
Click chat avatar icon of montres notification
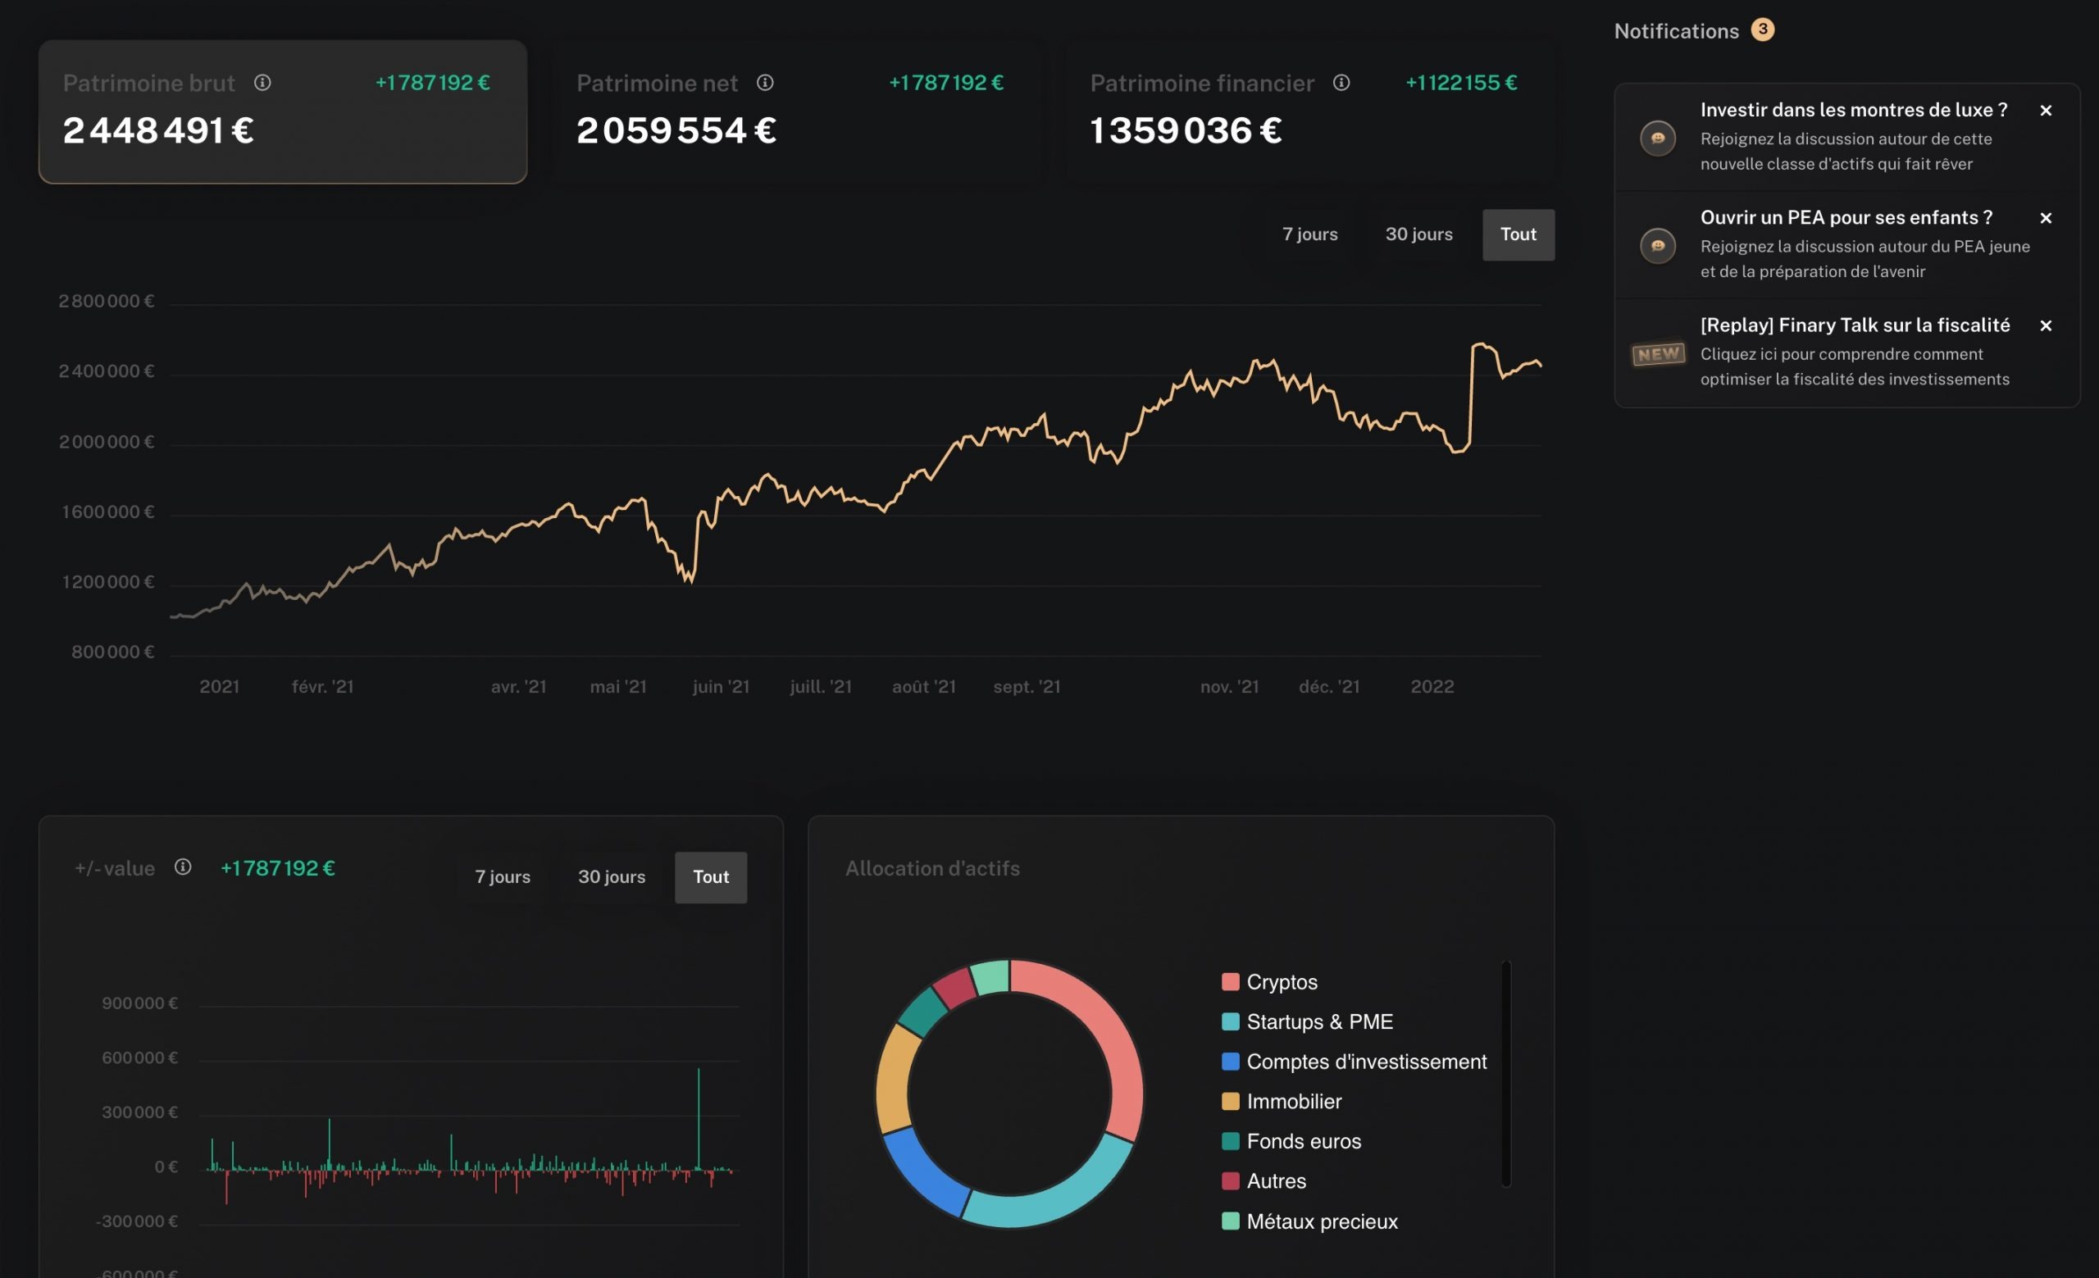[x=1658, y=138]
